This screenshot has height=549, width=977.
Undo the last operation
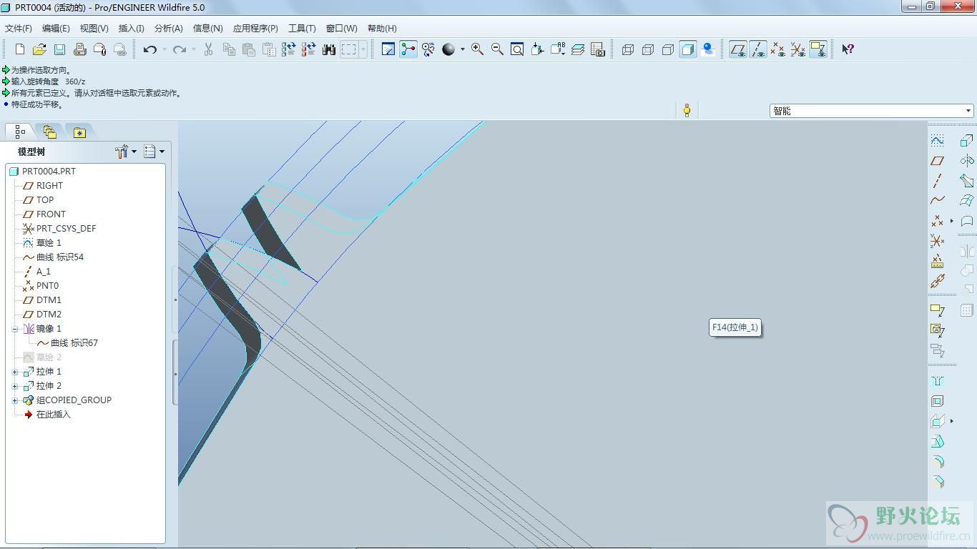click(149, 49)
